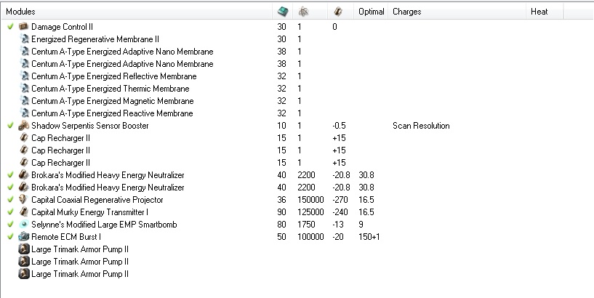Sort by the capacitor column header icon
The width and height of the screenshot is (594, 298).
(x=337, y=12)
